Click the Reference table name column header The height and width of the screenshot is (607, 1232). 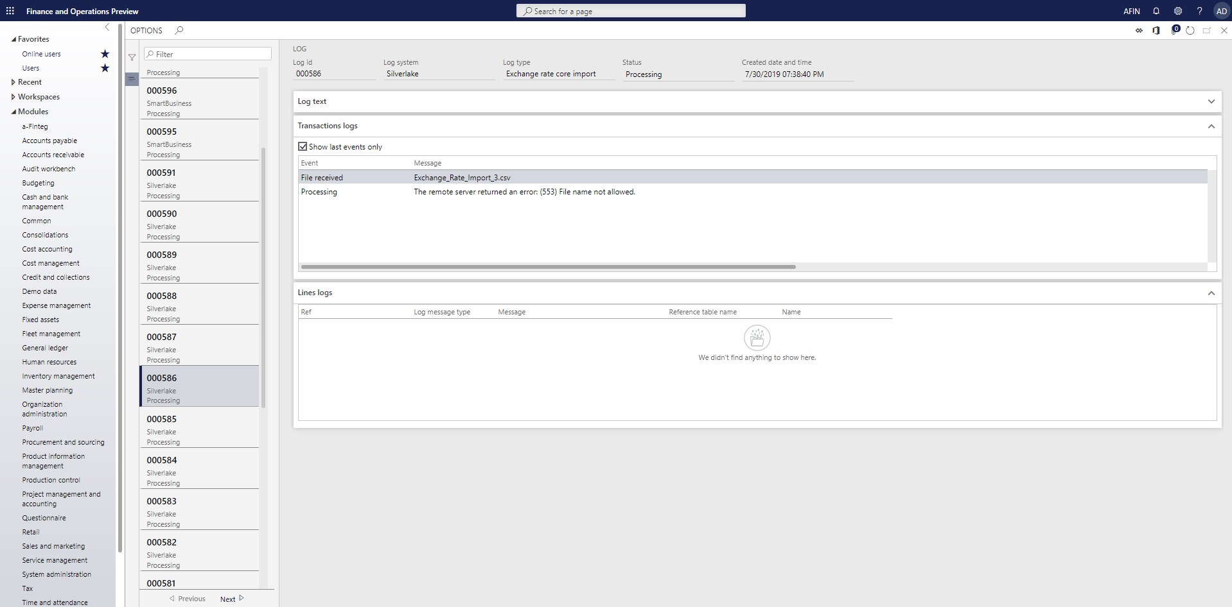[x=703, y=312]
